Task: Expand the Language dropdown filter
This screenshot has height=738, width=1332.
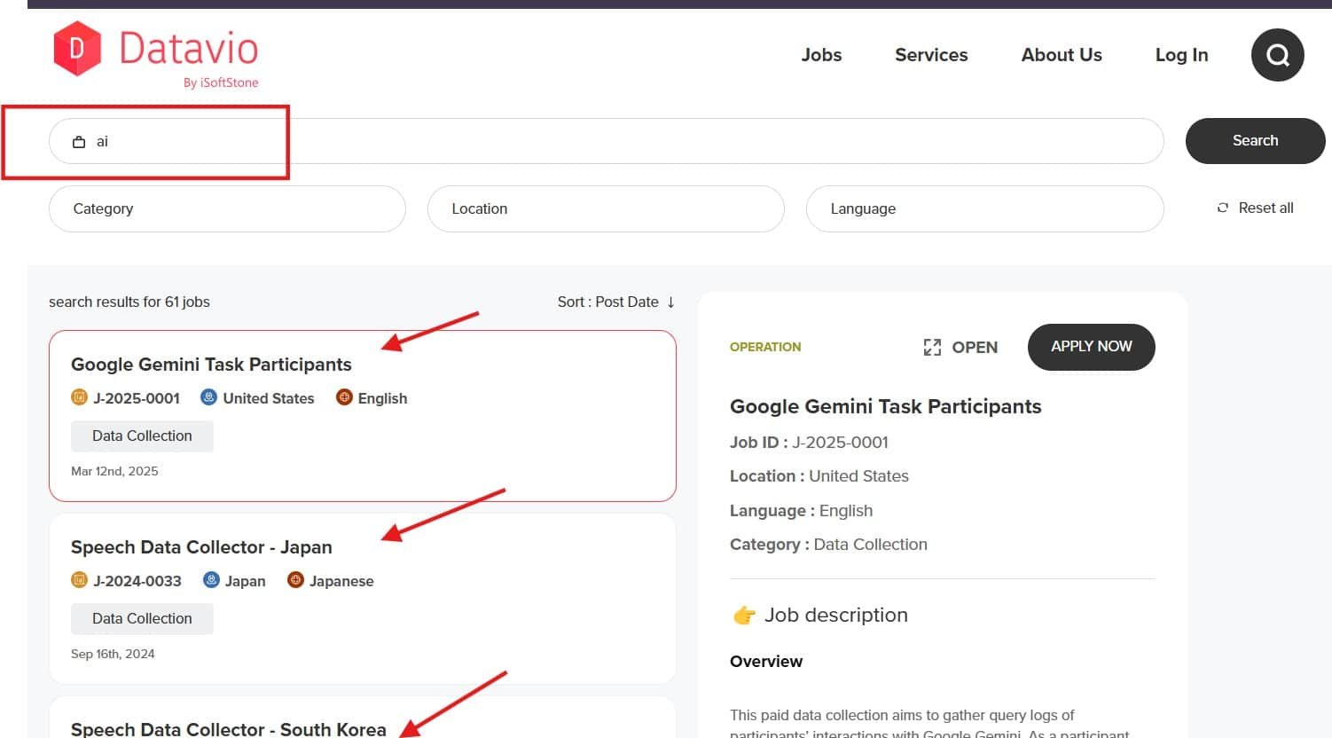Action: coord(983,208)
